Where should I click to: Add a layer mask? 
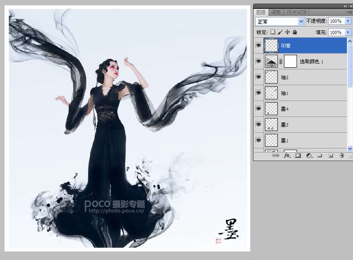[x=298, y=155]
